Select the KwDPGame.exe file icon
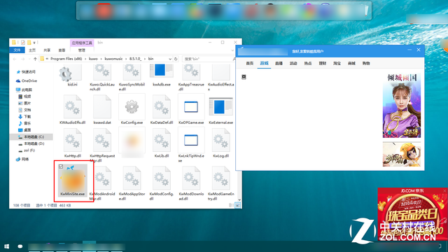This screenshot has height=252, width=448. (x=191, y=107)
